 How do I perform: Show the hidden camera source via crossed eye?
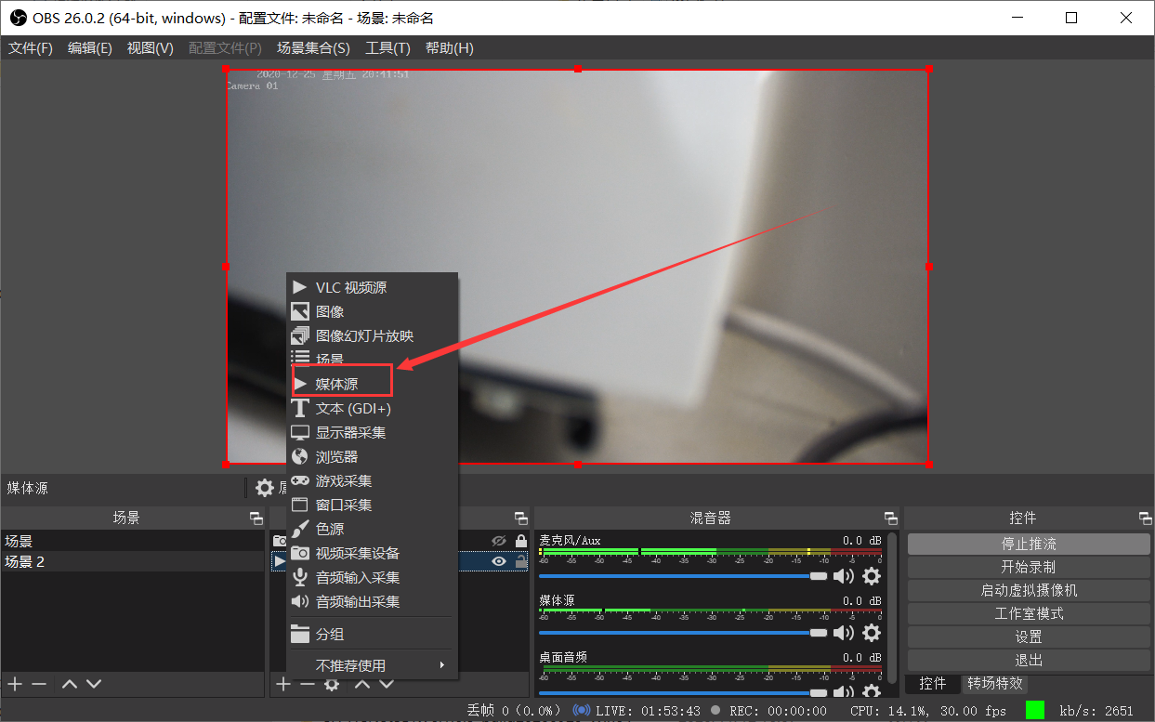coord(499,541)
